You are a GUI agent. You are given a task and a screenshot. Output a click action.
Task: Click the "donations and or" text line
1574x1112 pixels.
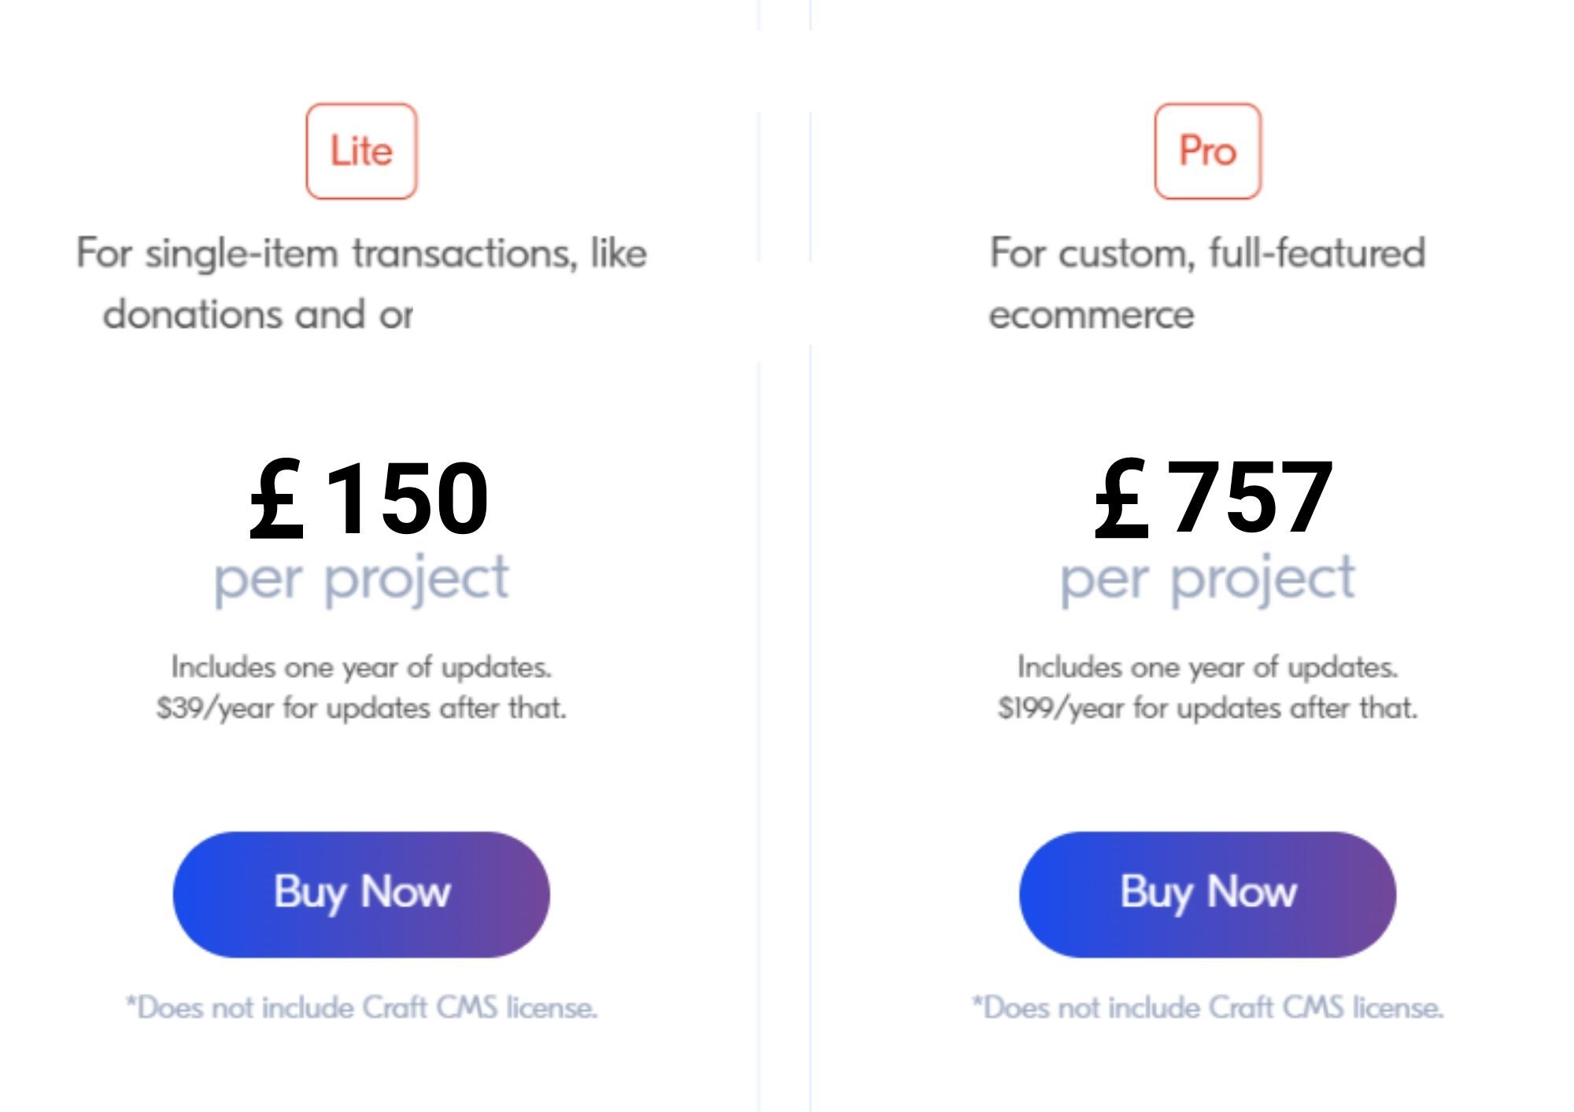pos(258,315)
